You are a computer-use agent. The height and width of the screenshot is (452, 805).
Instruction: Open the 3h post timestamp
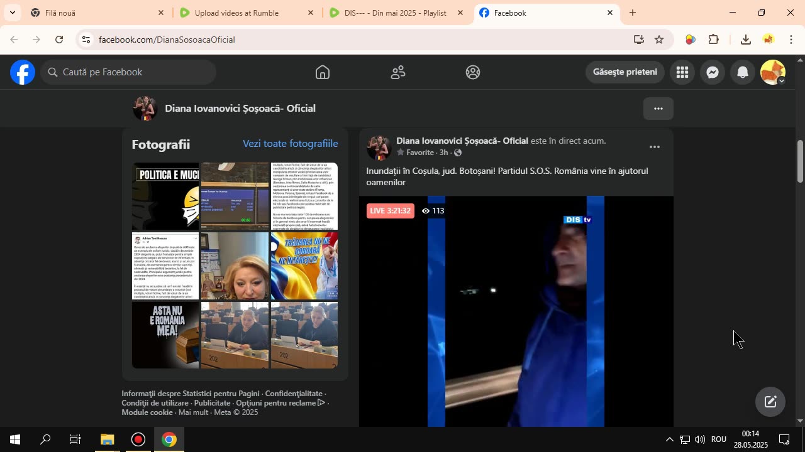pyautogui.click(x=444, y=153)
